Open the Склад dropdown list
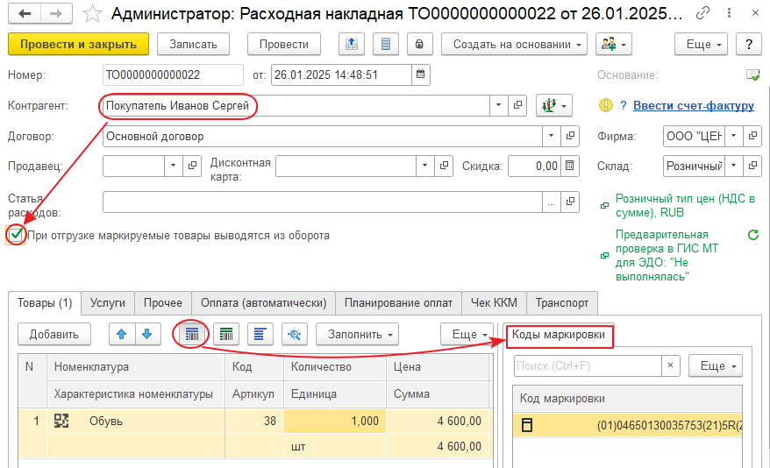This screenshot has height=468, width=770. point(734,166)
